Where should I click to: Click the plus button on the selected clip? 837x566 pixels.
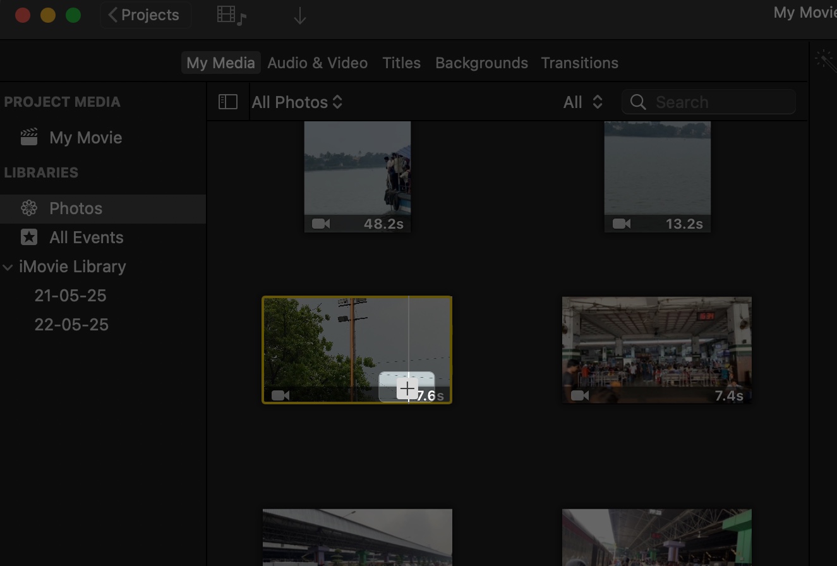(x=407, y=388)
